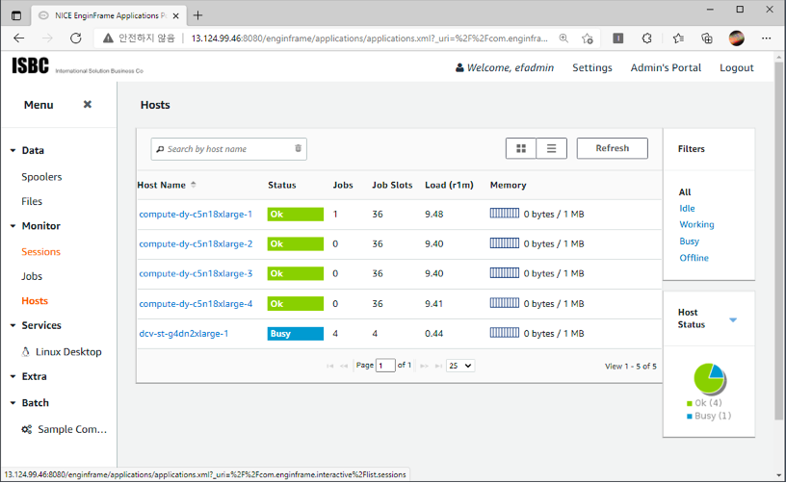Collapse the Monitor menu section

13,226
